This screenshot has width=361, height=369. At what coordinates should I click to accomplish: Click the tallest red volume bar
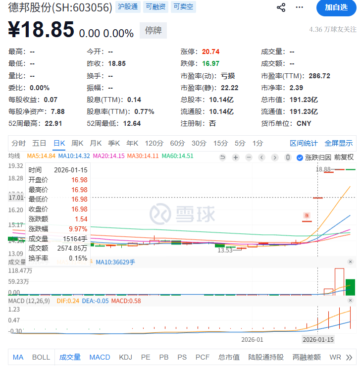pos(339,281)
